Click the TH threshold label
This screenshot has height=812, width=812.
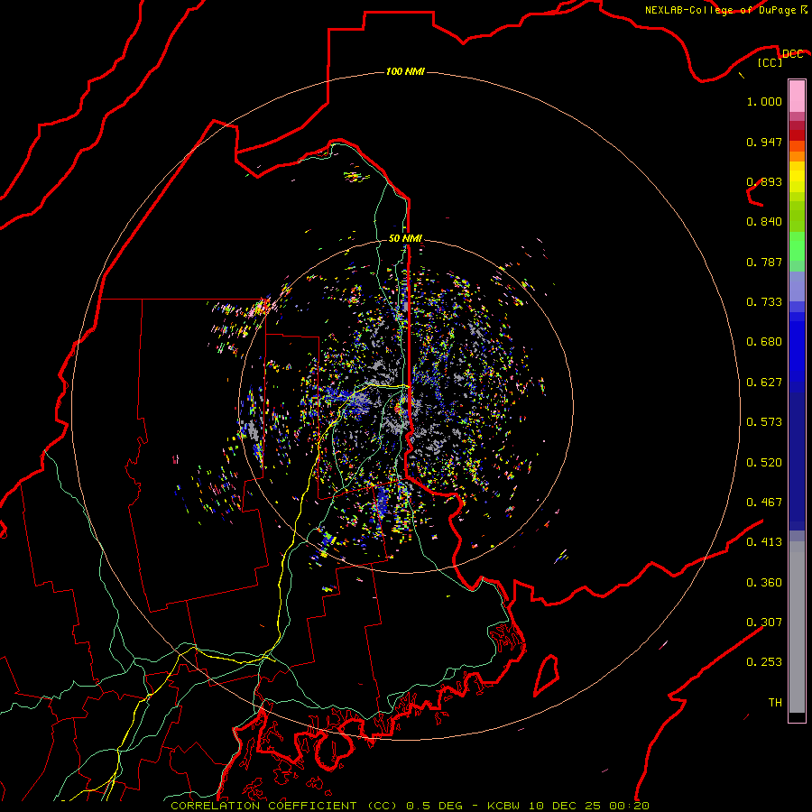point(775,703)
